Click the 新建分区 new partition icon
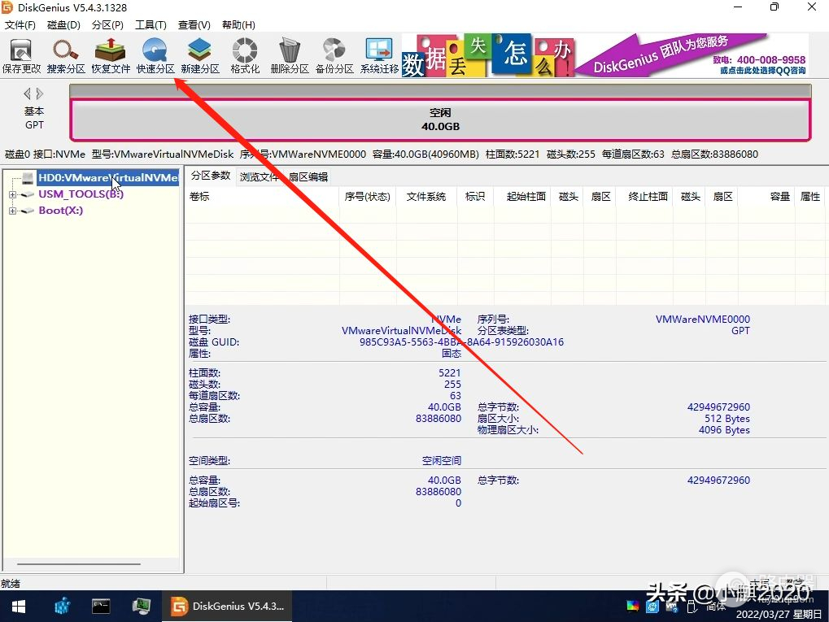The height and width of the screenshot is (622, 829). [200, 55]
